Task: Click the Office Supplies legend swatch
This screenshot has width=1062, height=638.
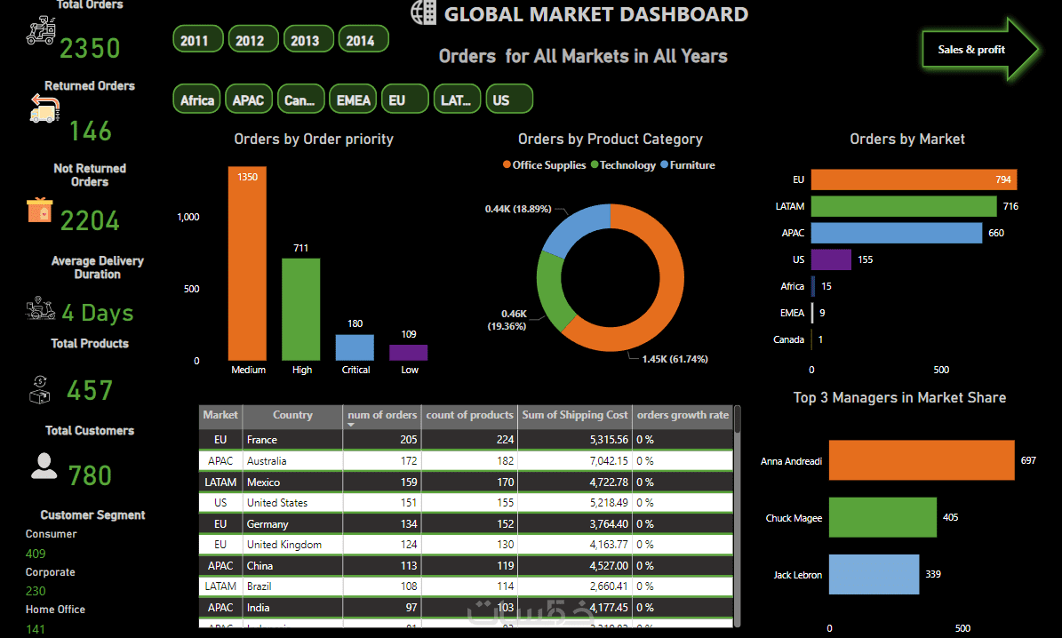Action: 507,164
